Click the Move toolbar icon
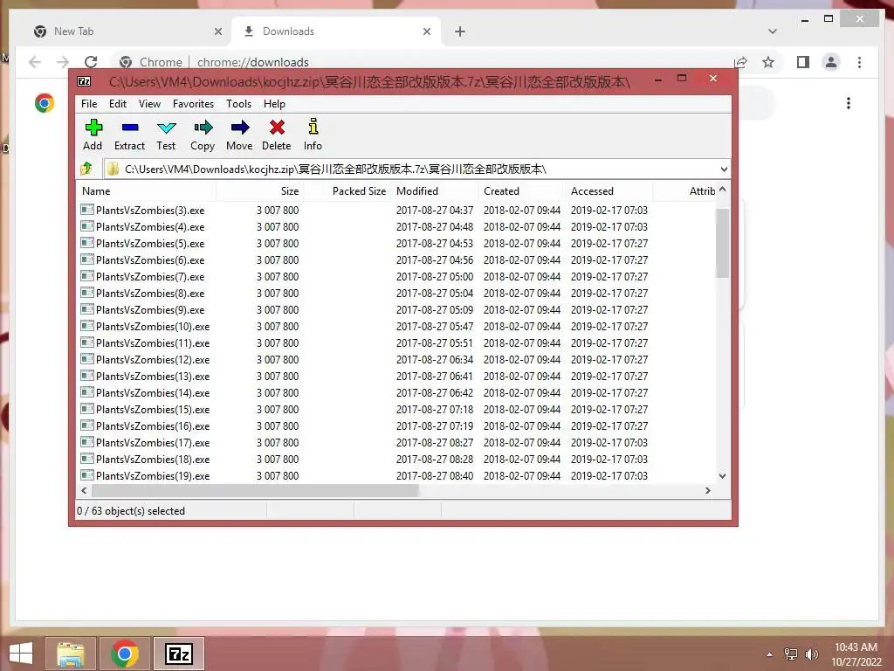 [x=240, y=128]
